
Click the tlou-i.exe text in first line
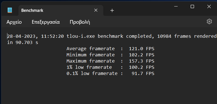[x=81, y=36]
